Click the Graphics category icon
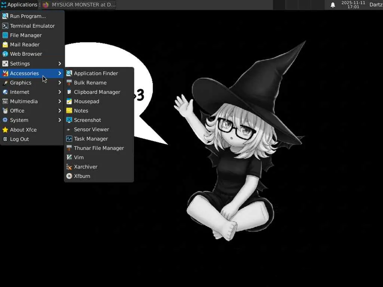The width and height of the screenshot is (383, 287). (5, 83)
